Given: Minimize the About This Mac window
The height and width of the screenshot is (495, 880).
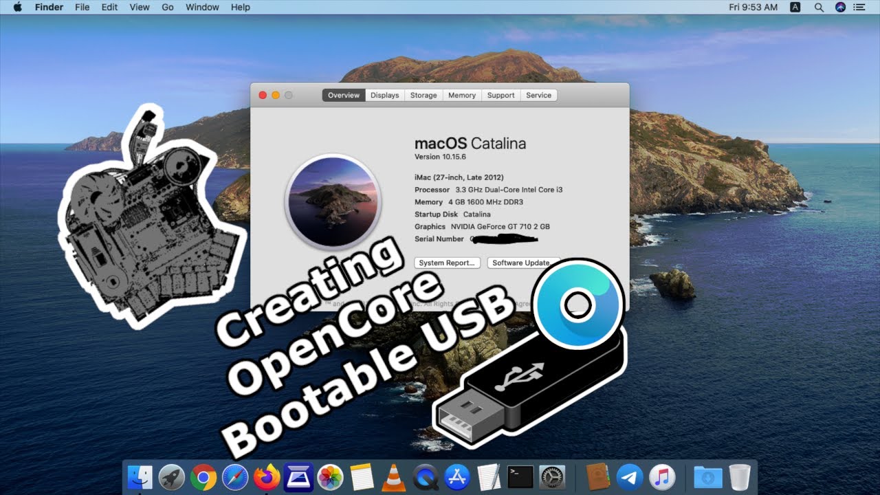Looking at the screenshot, I should 276,96.
